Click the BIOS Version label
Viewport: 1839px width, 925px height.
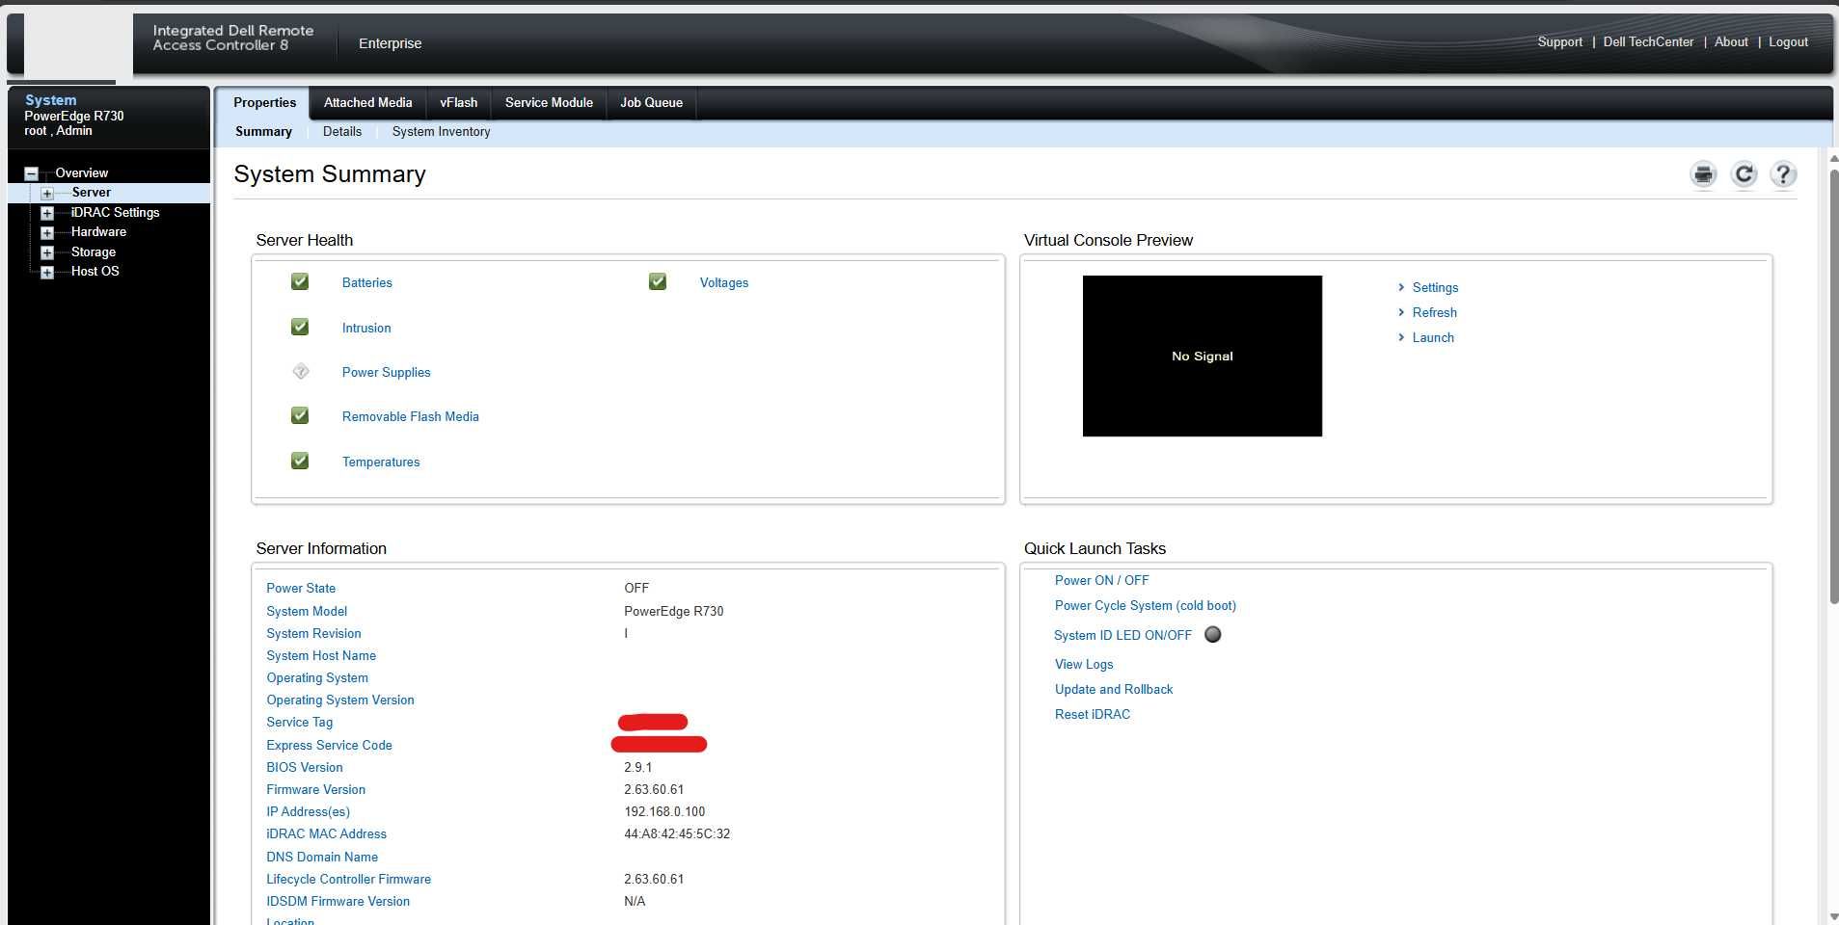[x=304, y=768]
